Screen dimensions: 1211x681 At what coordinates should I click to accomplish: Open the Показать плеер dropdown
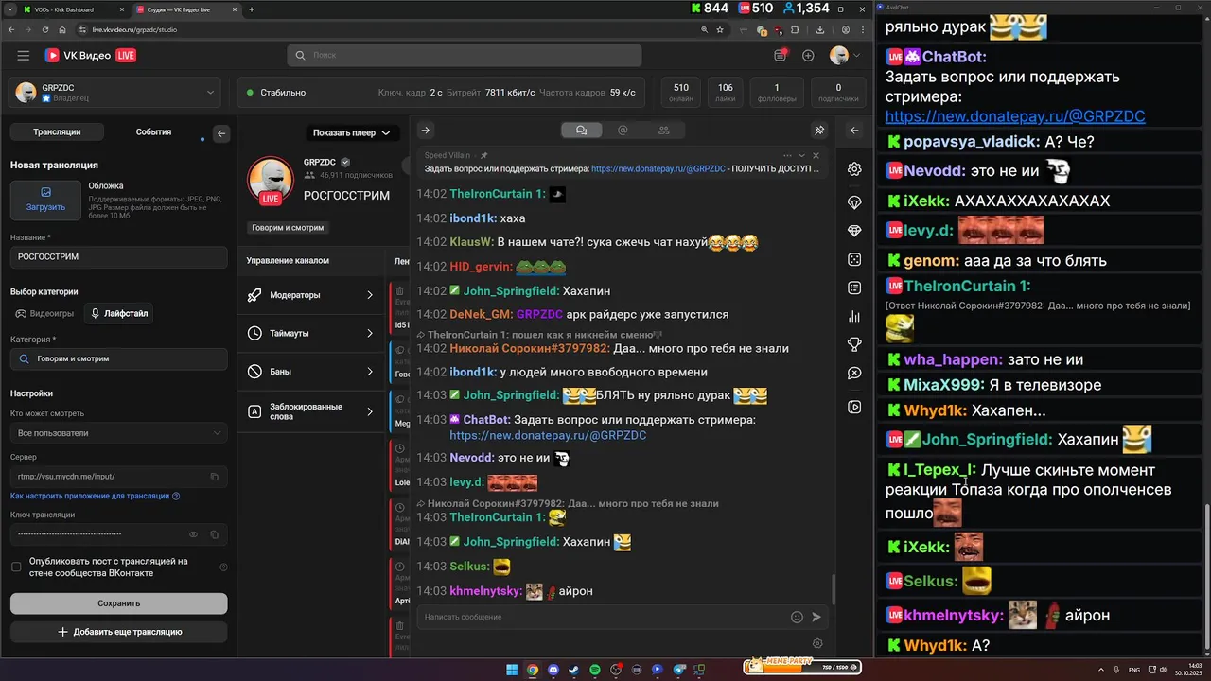[352, 133]
